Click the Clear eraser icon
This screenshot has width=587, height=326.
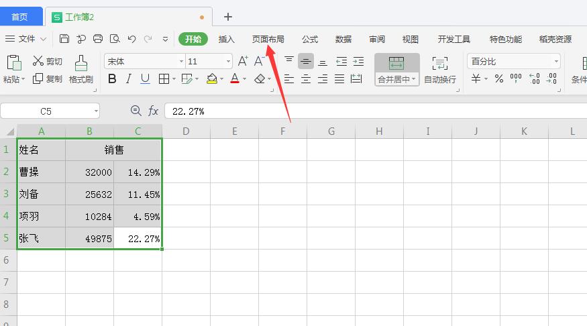tap(260, 79)
